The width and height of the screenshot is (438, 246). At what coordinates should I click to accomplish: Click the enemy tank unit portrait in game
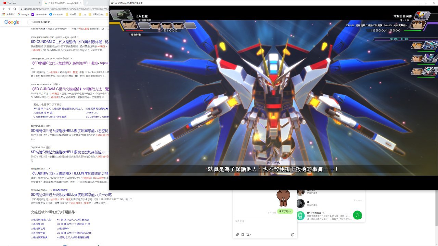pos(121,15)
